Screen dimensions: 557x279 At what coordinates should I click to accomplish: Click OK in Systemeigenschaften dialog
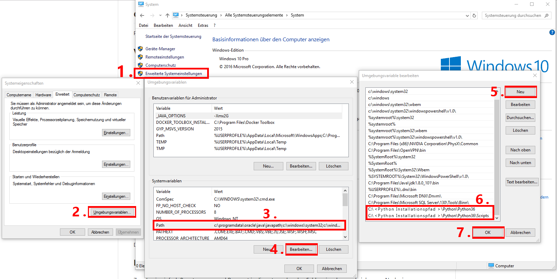coord(72,232)
